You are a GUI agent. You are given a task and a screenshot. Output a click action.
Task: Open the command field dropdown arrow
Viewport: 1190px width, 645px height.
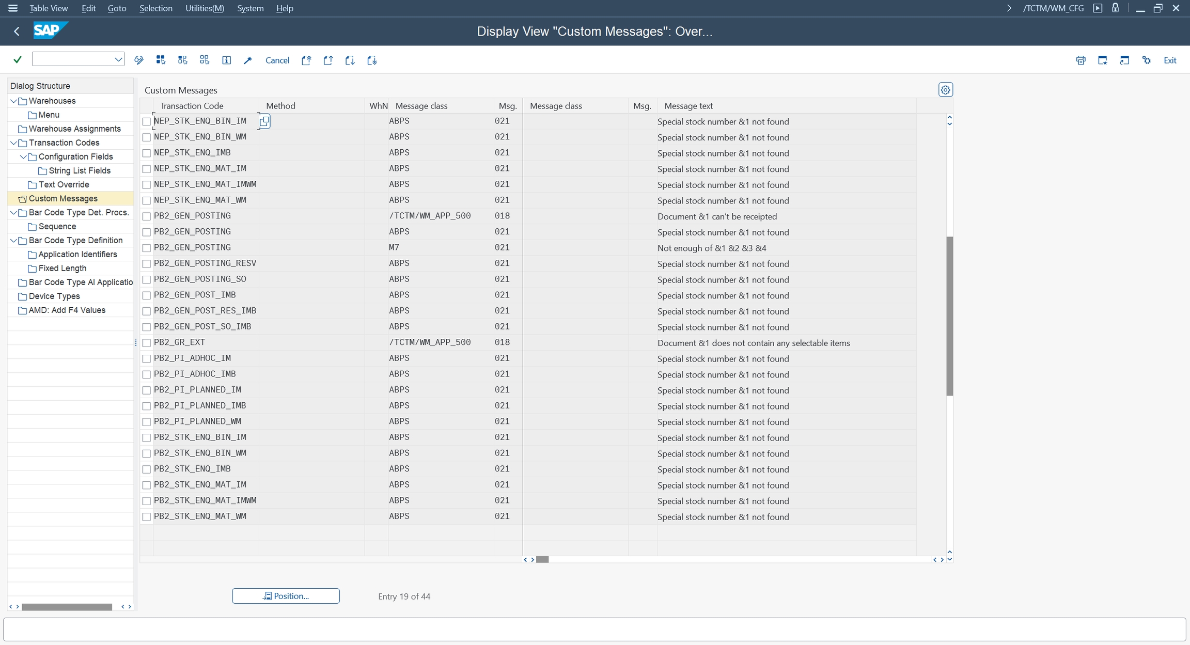tap(118, 59)
